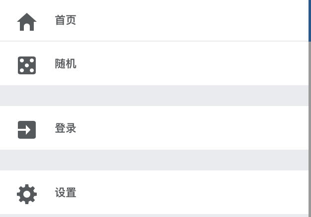Click the house icon beside 首页
Image resolution: width=311 pixels, height=217 pixels.
(27, 22)
